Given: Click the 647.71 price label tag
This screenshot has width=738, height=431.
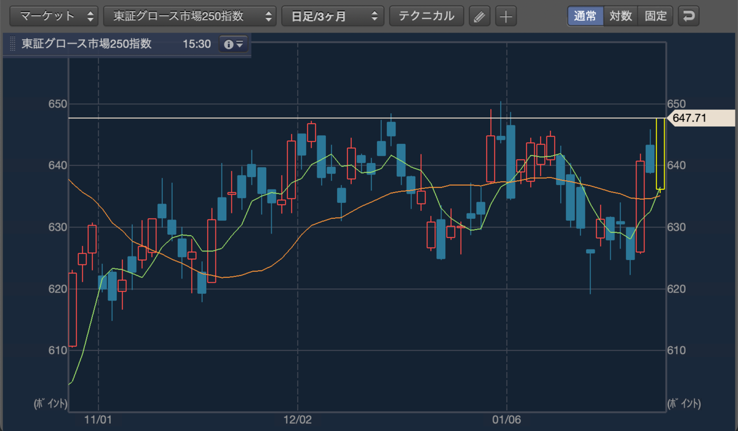Looking at the screenshot, I should (x=700, y=117).
